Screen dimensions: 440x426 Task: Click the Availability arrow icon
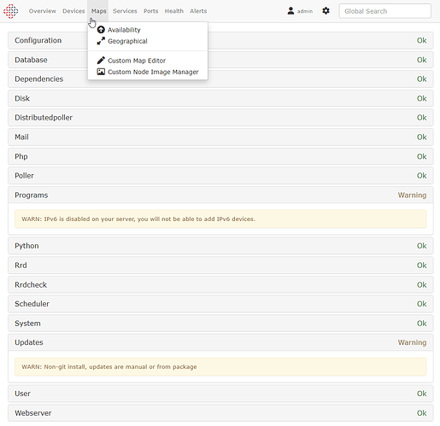tap(101, 30)
